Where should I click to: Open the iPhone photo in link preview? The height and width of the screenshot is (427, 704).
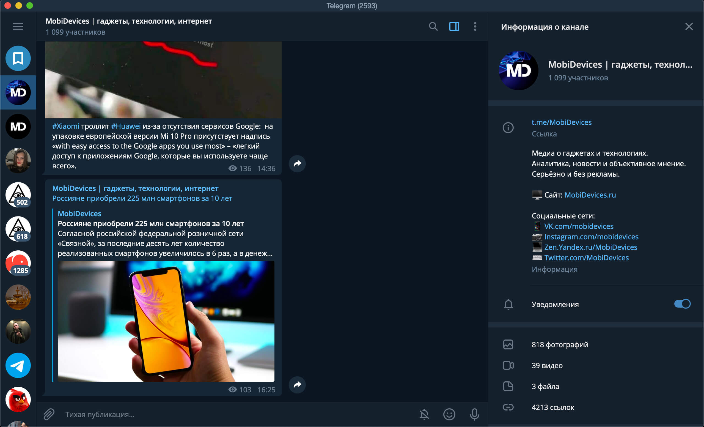point(166,321)
